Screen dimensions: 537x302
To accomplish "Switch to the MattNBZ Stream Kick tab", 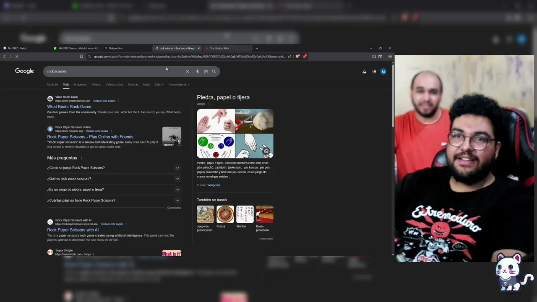I will [76, 48].
